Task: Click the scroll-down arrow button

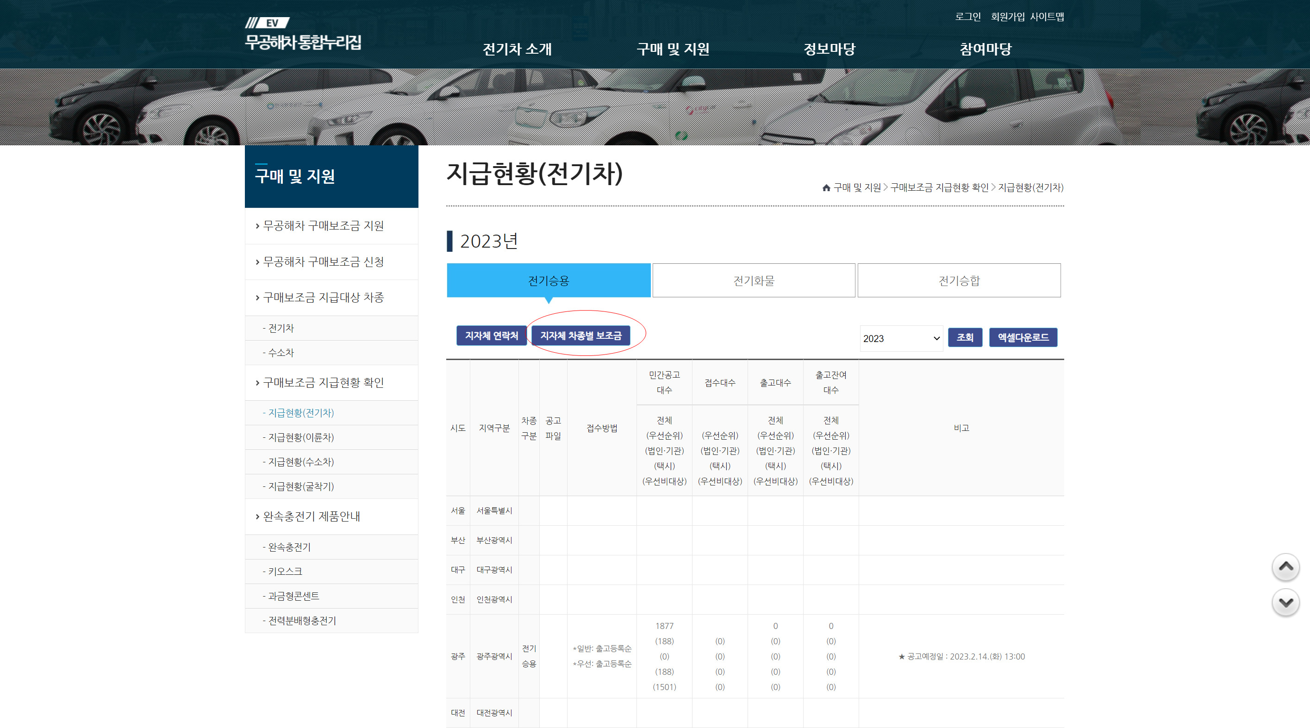Action: point(1285,603)
